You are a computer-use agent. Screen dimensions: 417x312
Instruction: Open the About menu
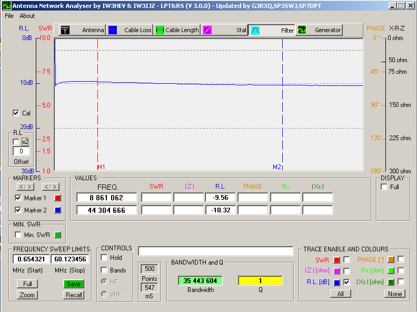(x=27, y=16)
